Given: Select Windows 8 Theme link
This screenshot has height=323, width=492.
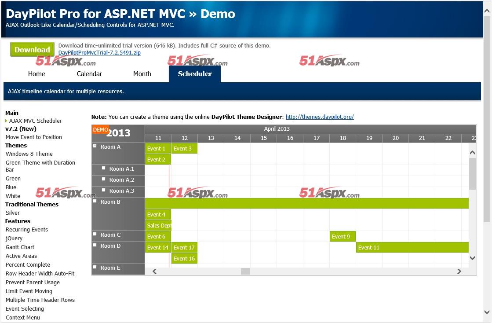Looking at the screenshot, I should 29,154.
